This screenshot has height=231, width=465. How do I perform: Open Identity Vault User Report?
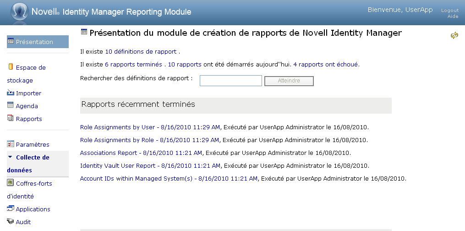[150, 166]
